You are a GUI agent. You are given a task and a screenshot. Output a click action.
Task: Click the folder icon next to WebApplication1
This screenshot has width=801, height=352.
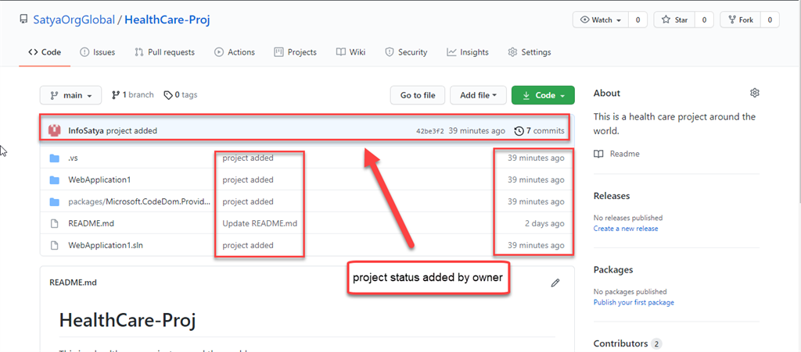point(55,180)
